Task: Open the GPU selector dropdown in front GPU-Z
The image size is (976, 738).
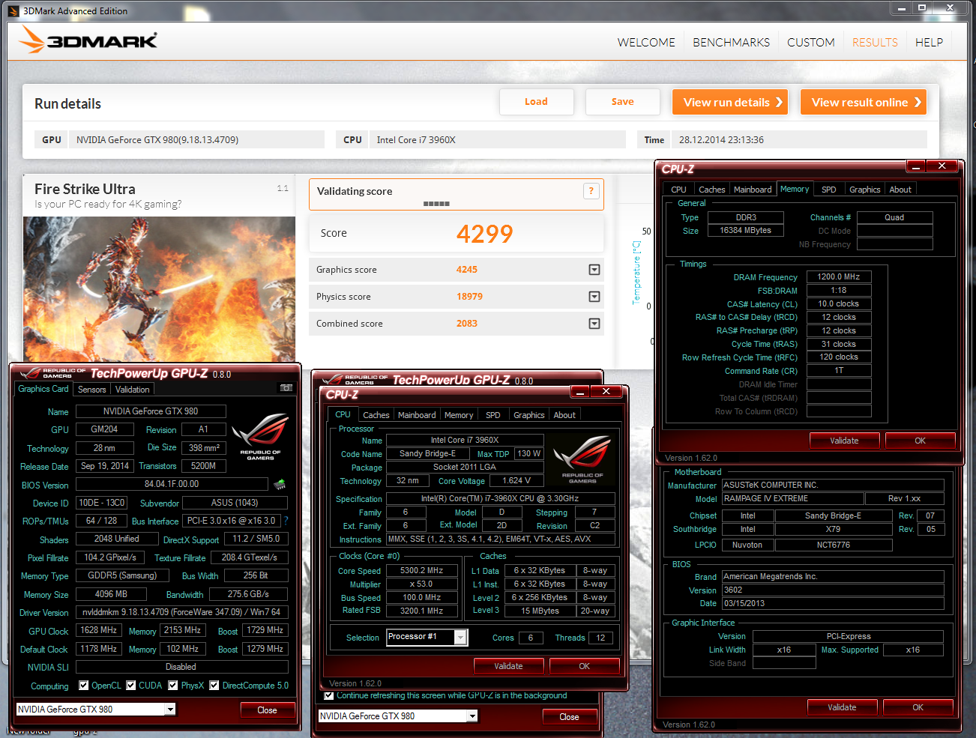Action: point(170,710)
